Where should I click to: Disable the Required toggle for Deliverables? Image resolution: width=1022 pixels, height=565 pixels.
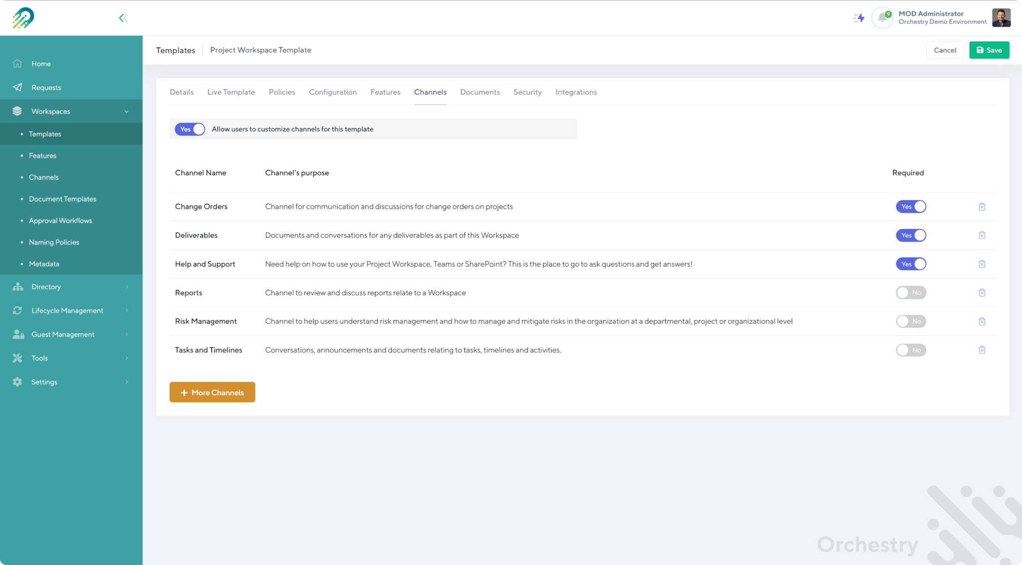pos(911,235)
